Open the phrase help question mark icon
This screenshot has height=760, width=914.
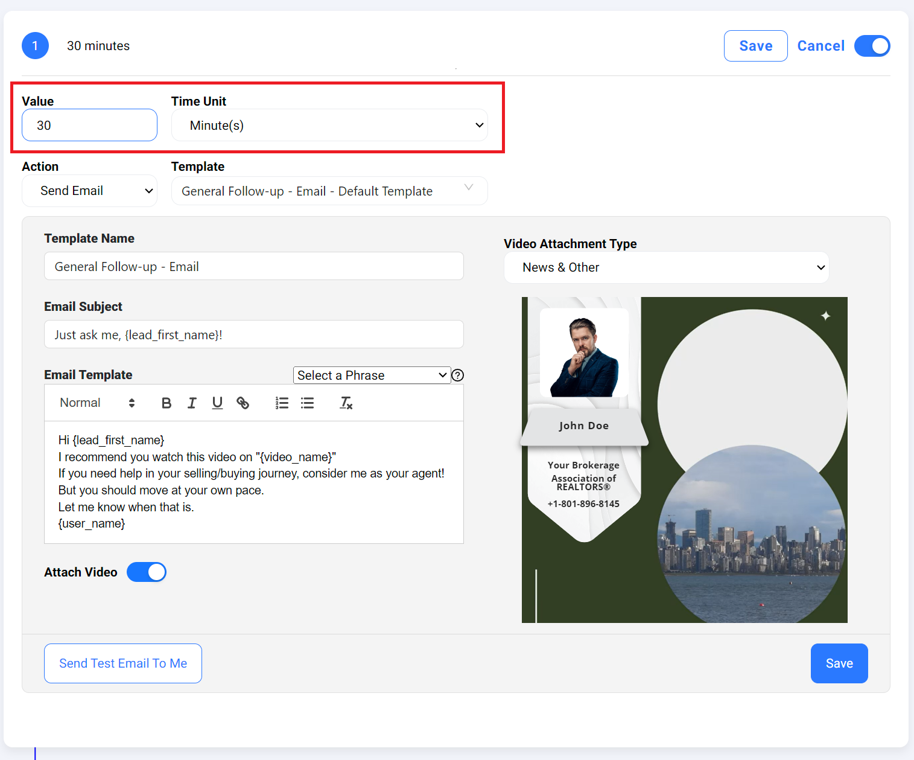tap(458, 375)
